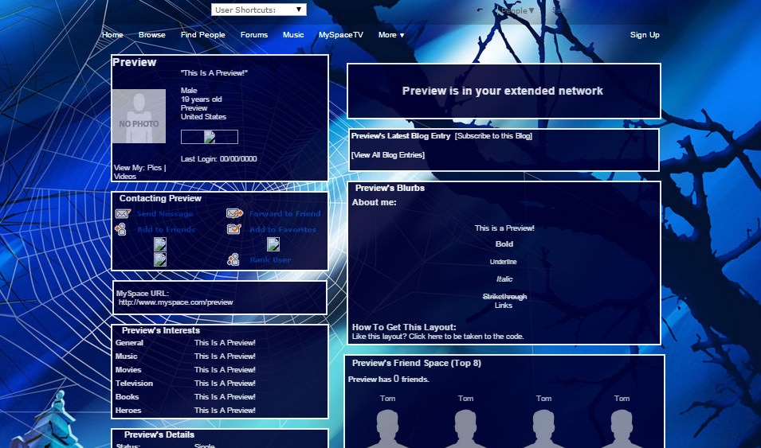This screenshot has width=761, height=448.
Task: Expand the More navigation menu
Action: click(391, 35)
